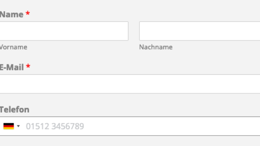
Task: Click the red asterisk beside Name
Action: (x=28, y=14)
